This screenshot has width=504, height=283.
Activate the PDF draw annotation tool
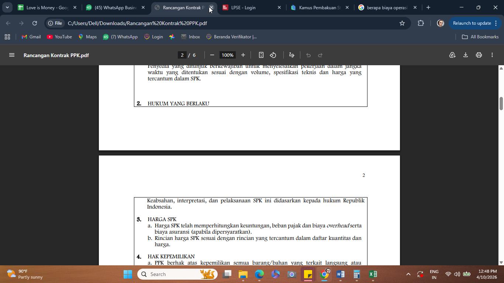[291, 55]
